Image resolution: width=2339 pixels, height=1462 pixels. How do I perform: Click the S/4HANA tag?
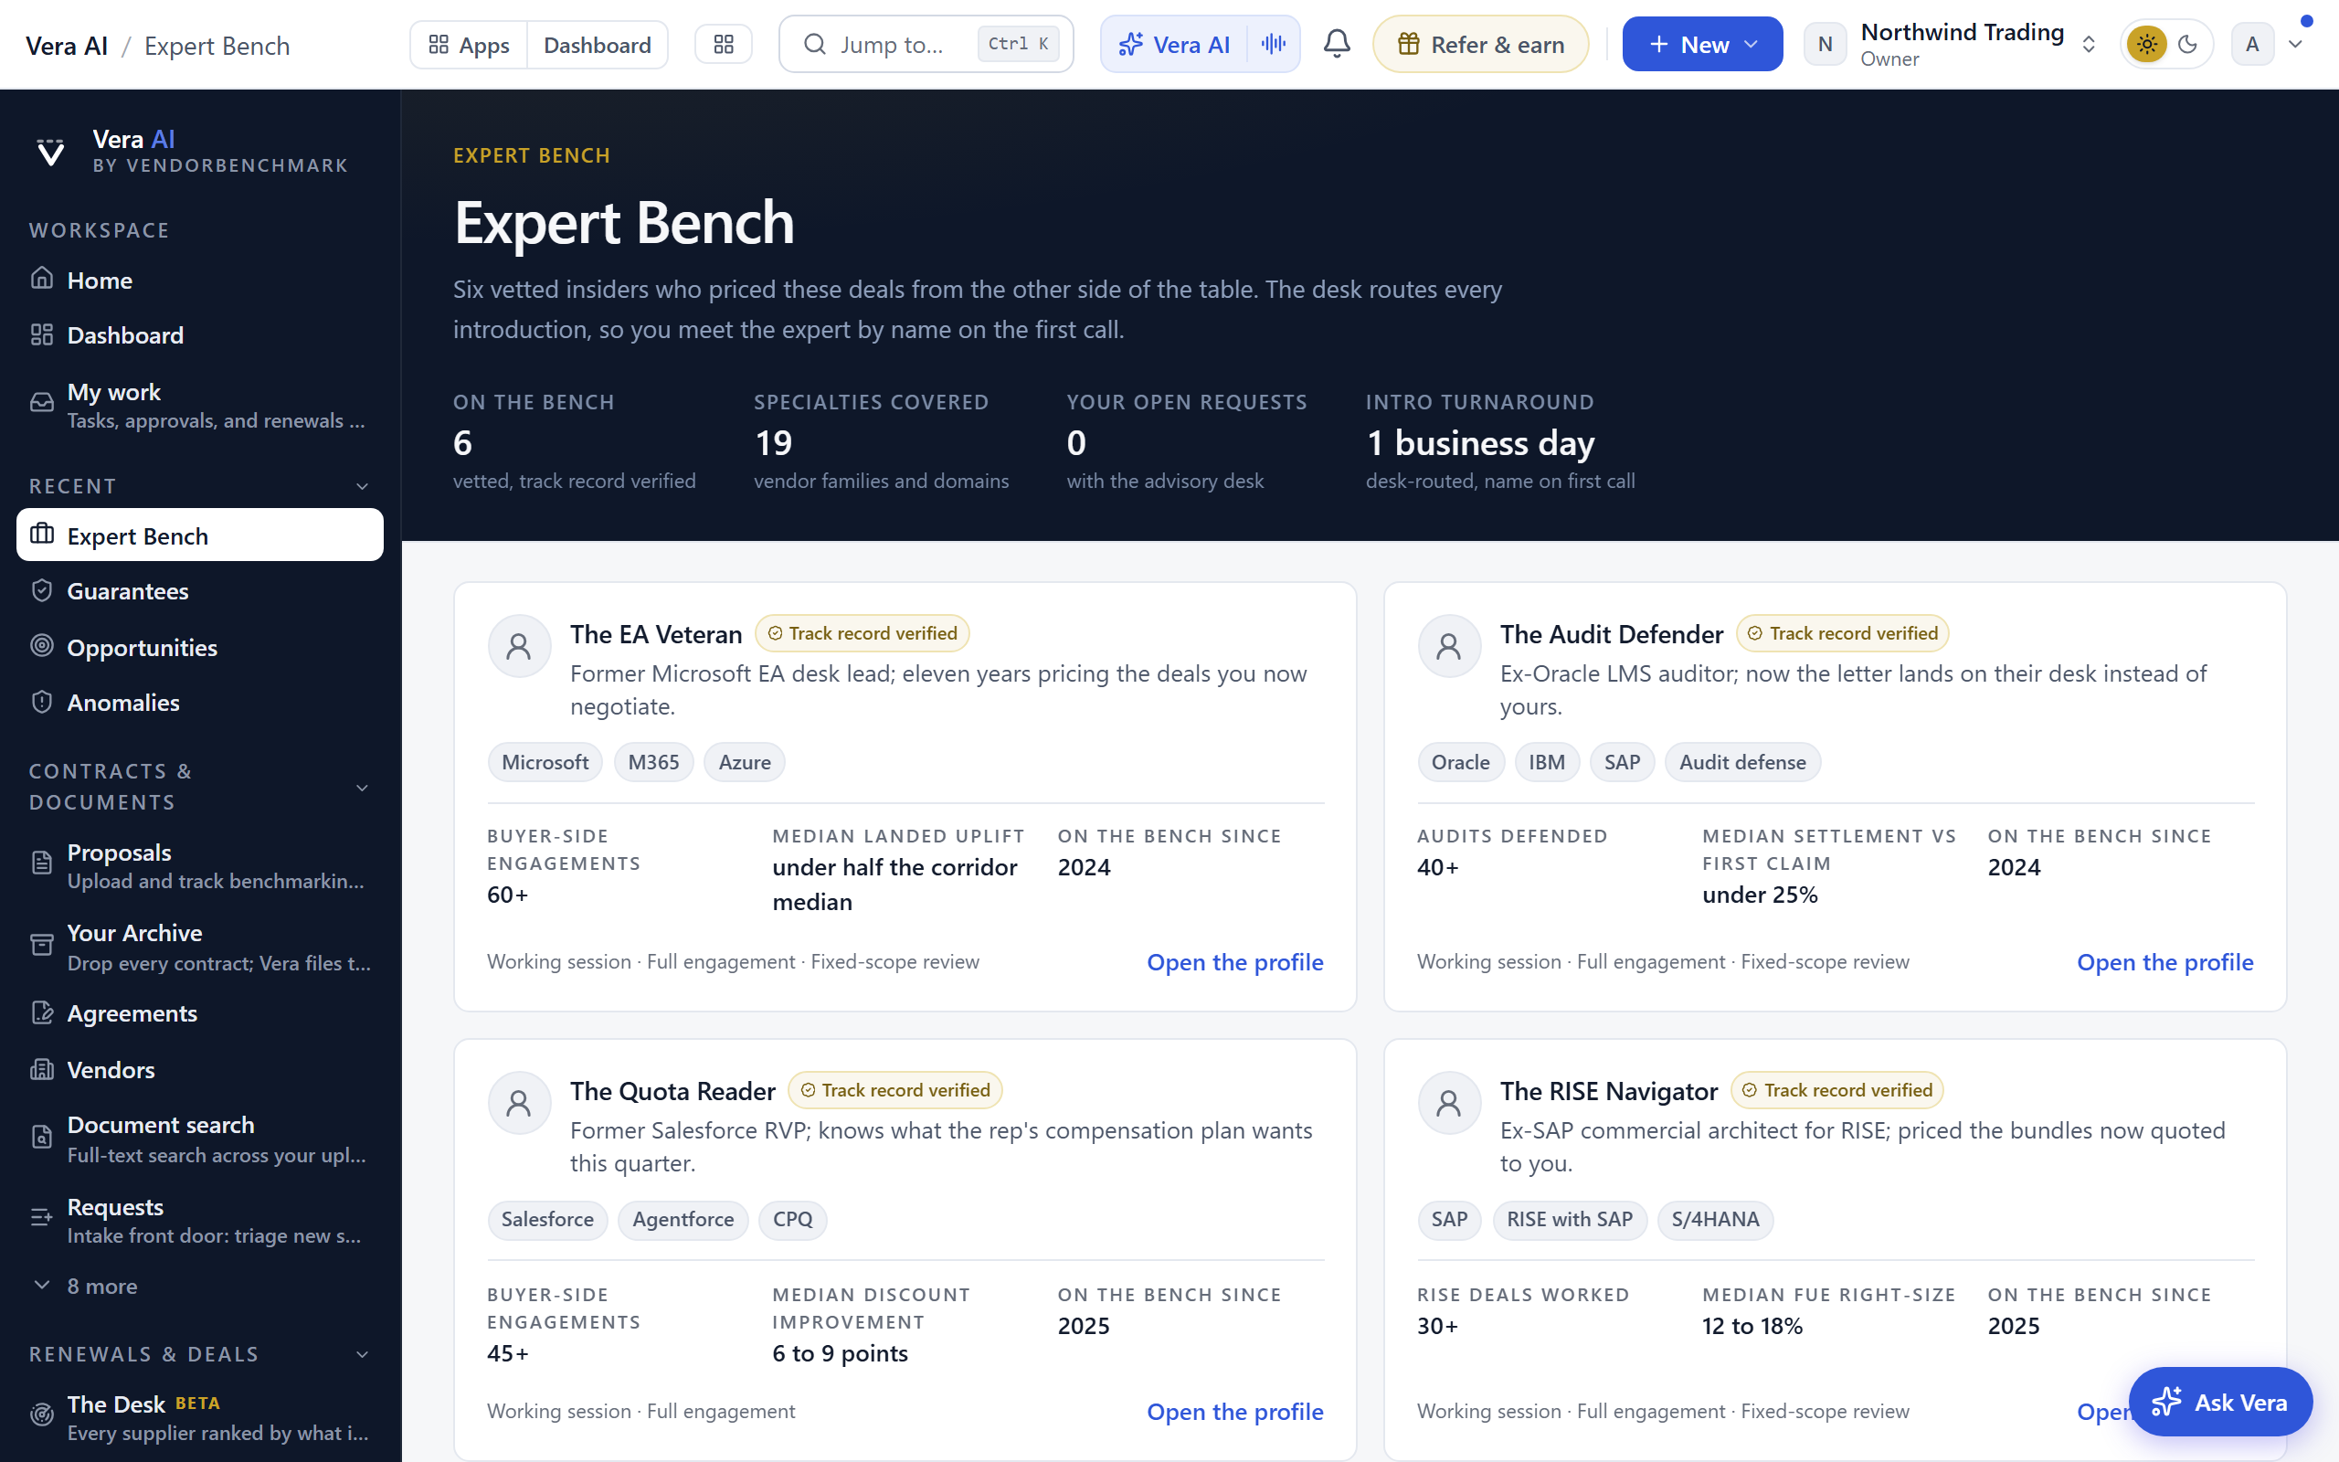click(1716, 1219)
